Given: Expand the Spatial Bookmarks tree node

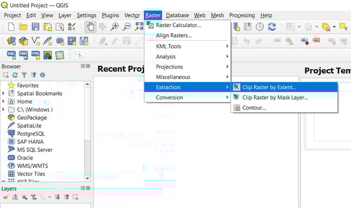Looking at the screenshot, I should [x=4, y=93].
